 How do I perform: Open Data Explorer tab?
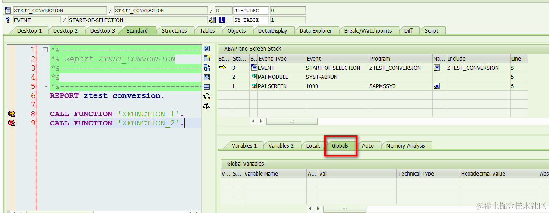pyautogui.click(x=316, y=30)
